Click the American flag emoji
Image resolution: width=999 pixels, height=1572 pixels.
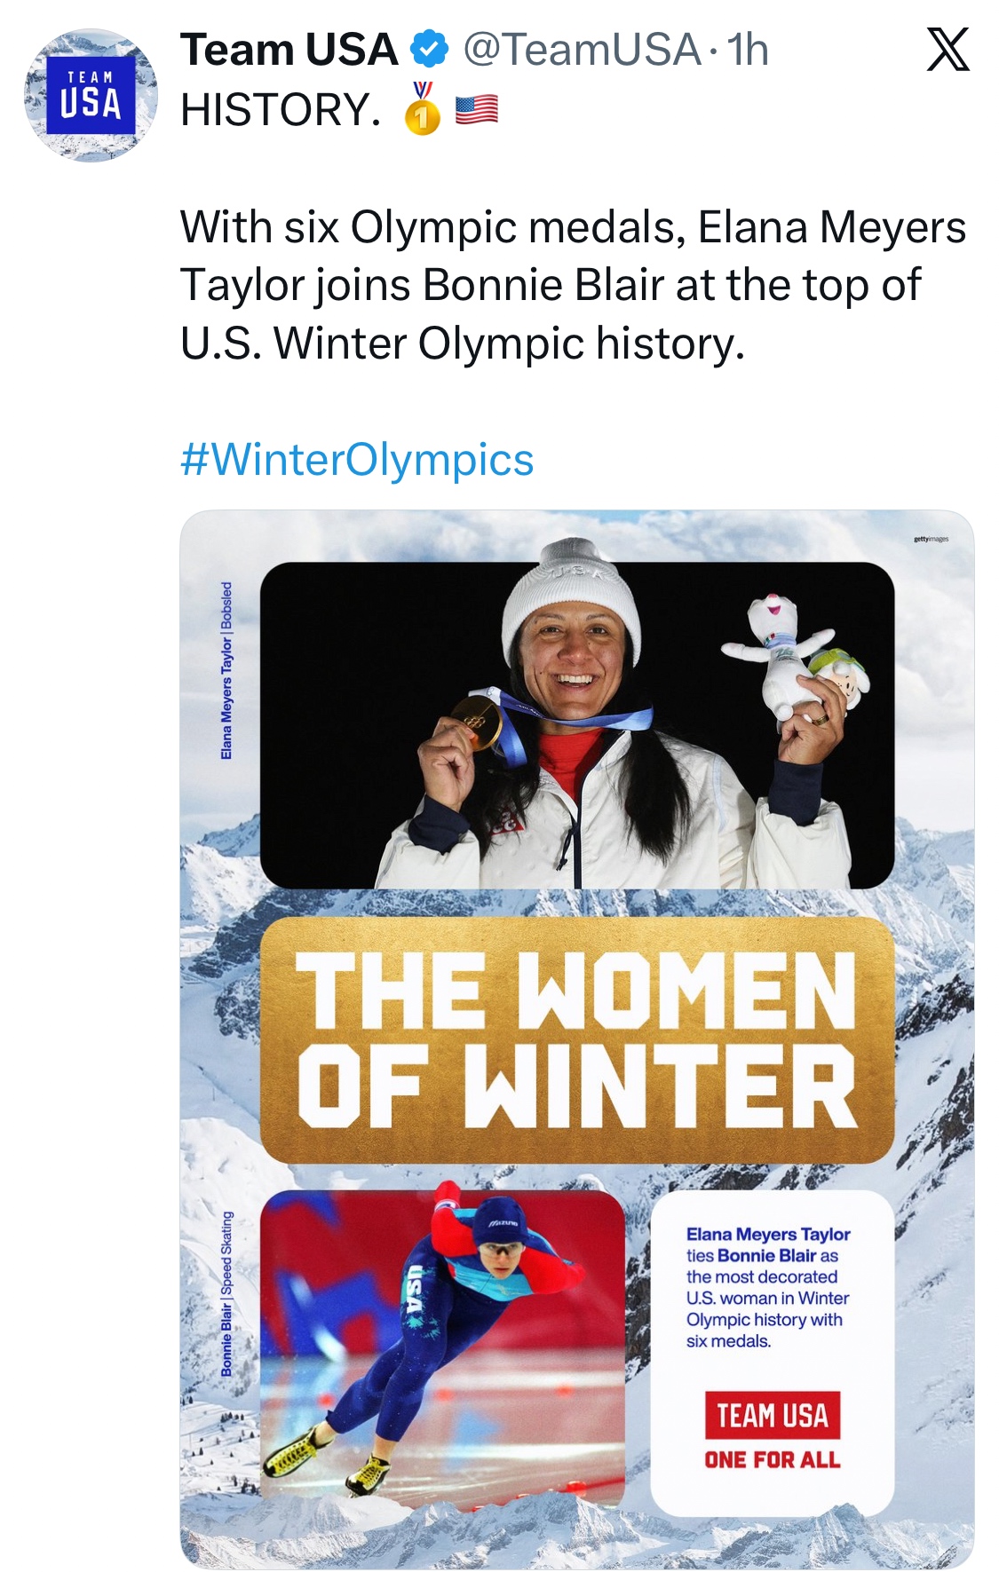click(477, 110)
